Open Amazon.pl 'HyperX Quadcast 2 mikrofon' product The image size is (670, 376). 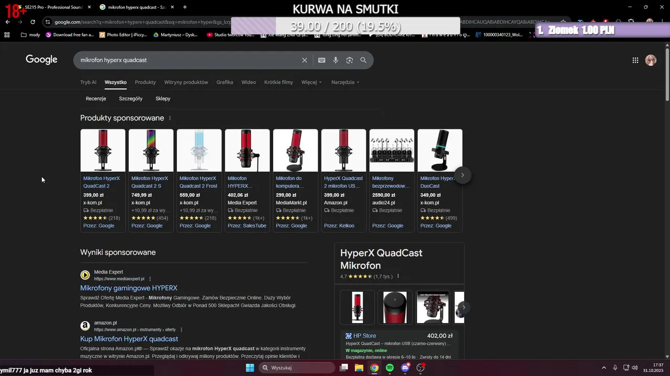point(343,180)
